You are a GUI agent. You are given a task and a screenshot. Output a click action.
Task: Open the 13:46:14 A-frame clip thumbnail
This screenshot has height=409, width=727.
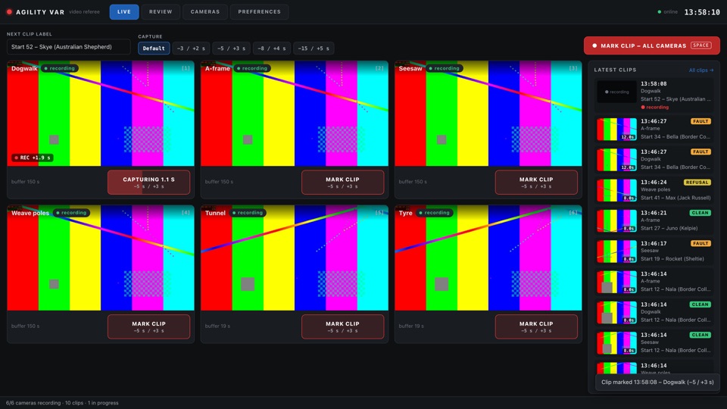tap(616, 282)
